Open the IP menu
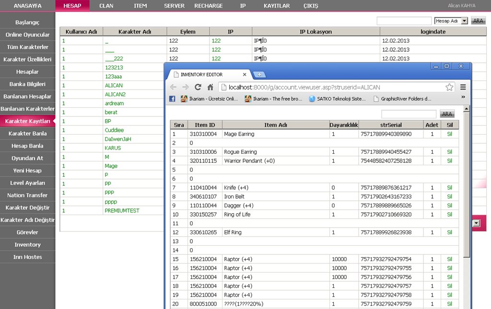The height and width of the screenshot is (309, 491). [243, 6]
